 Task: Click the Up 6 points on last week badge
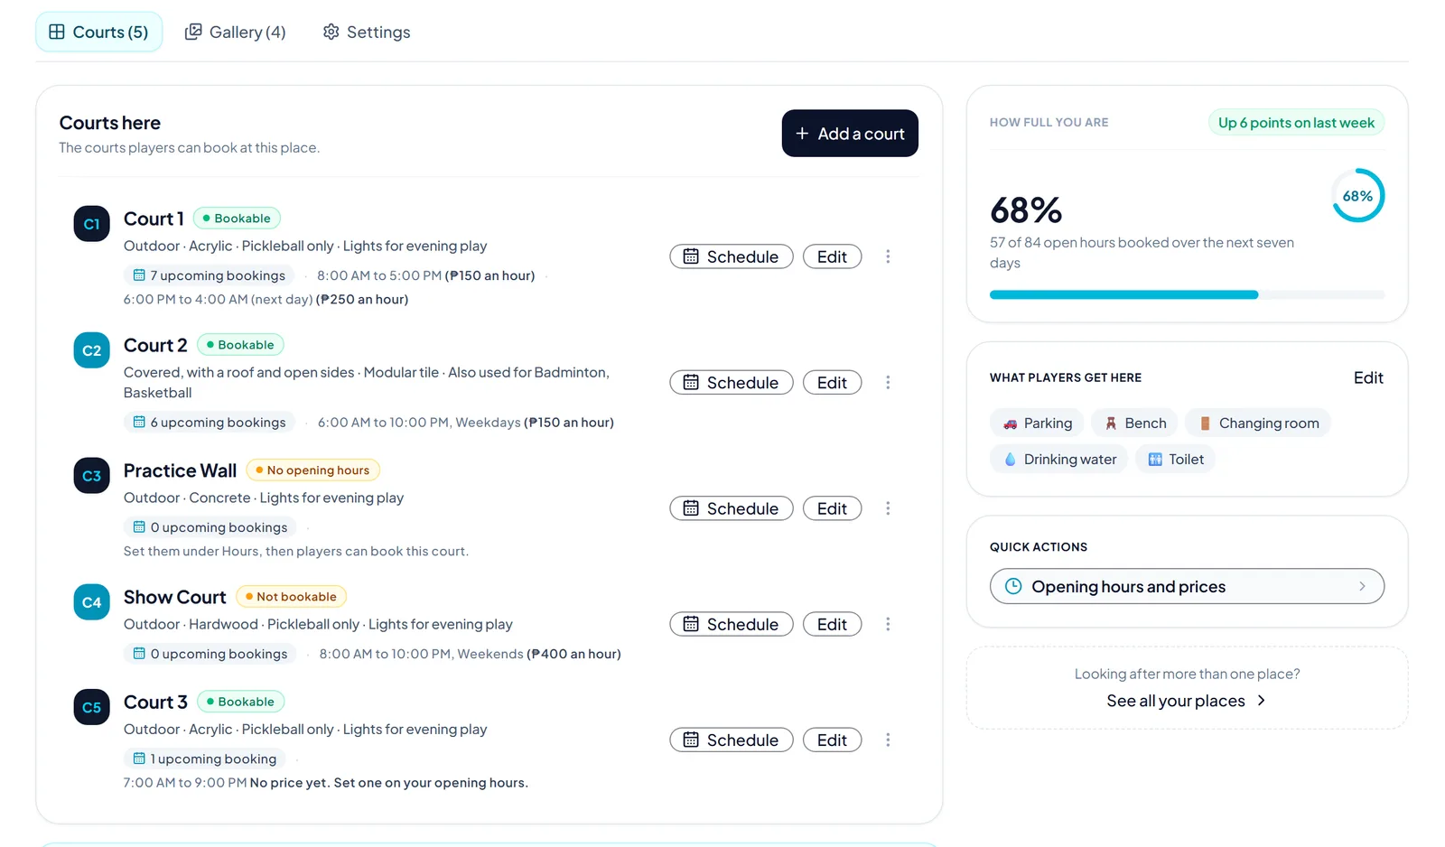[1296, 123]
